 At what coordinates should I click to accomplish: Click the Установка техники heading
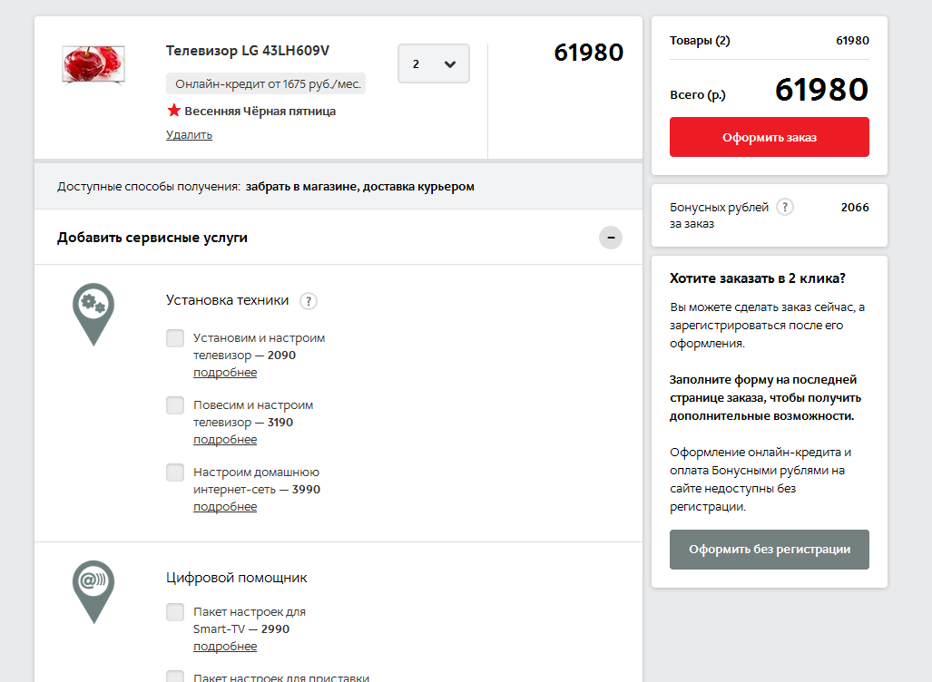[227, 300]
